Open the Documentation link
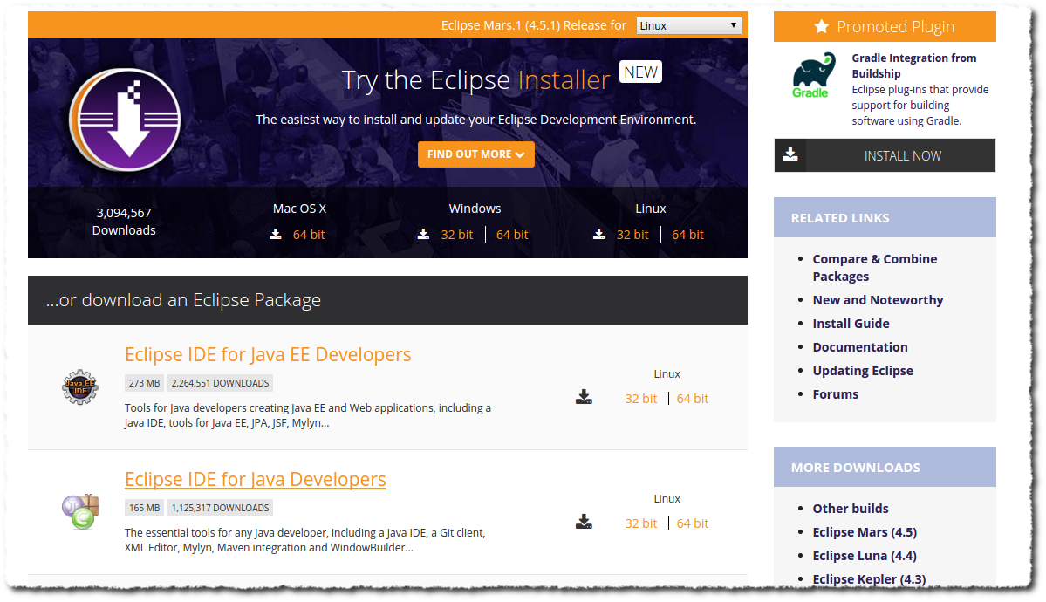1046x602 pixels. click(860, 347)
